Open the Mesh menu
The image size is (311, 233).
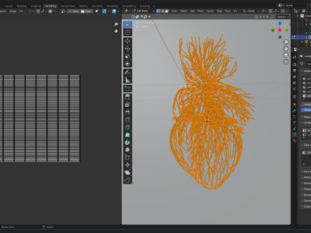[x=200, y=11]
